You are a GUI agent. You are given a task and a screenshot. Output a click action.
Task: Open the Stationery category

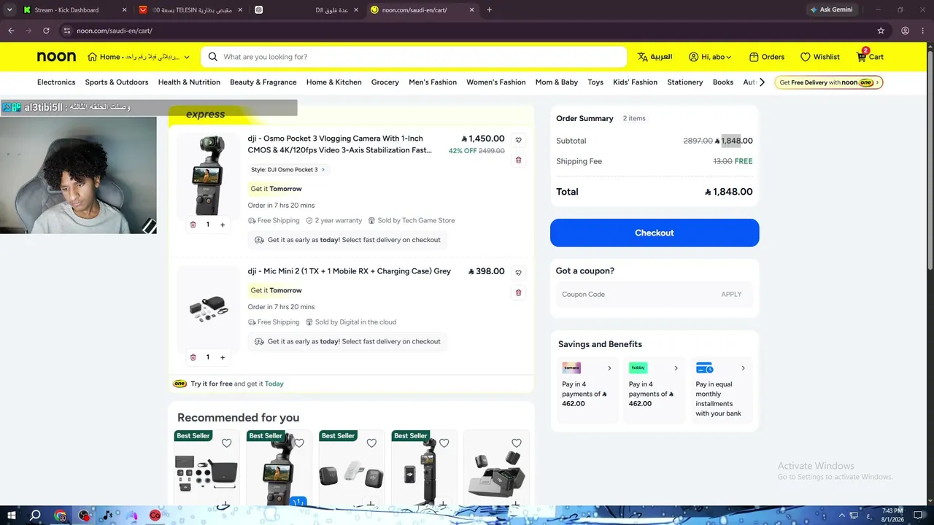[685, 82]
